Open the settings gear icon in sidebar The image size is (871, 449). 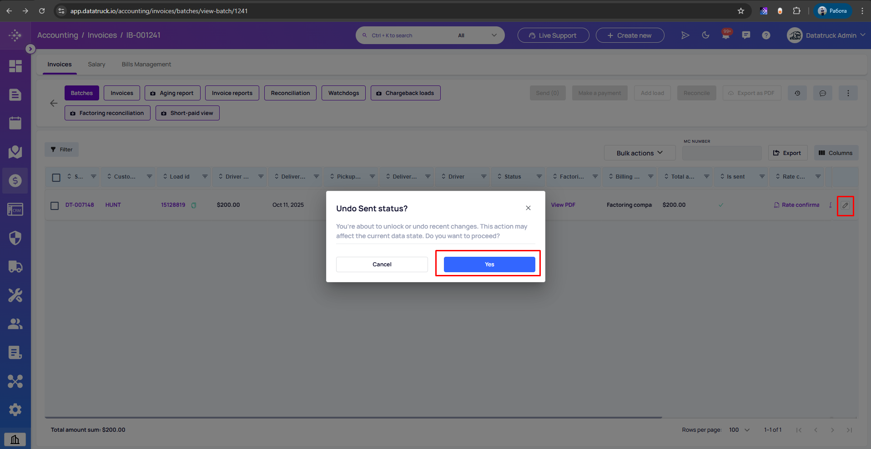(x=15, y=410)
